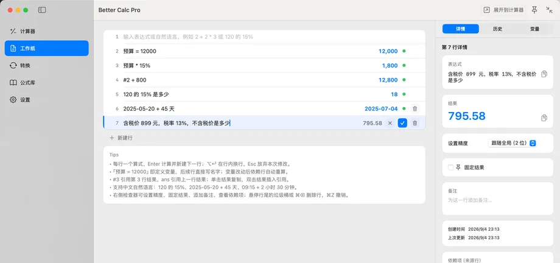Click the green status dot on row 4

click(x=404, y=80)
